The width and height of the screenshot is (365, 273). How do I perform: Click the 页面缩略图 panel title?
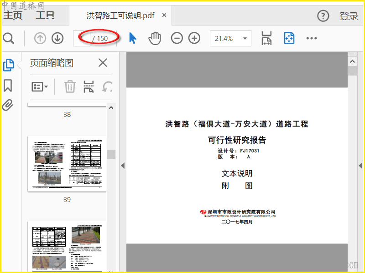pos(52,63)
